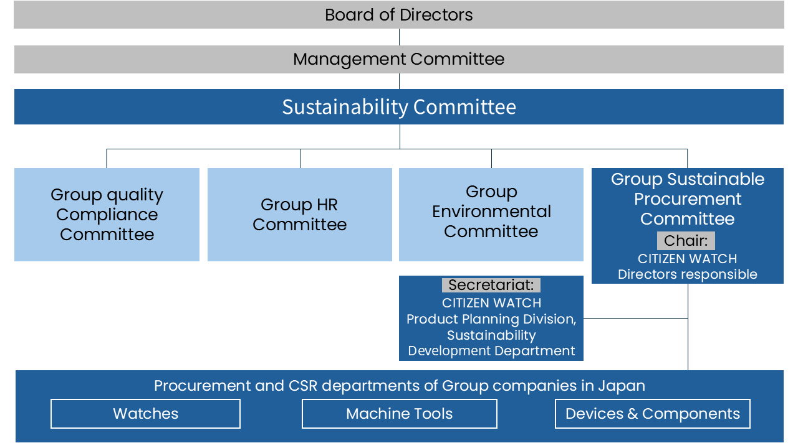Click connector line below Sustainability Committee
Image resolution: width=798 pixels, height=448 pixels.
400,137
